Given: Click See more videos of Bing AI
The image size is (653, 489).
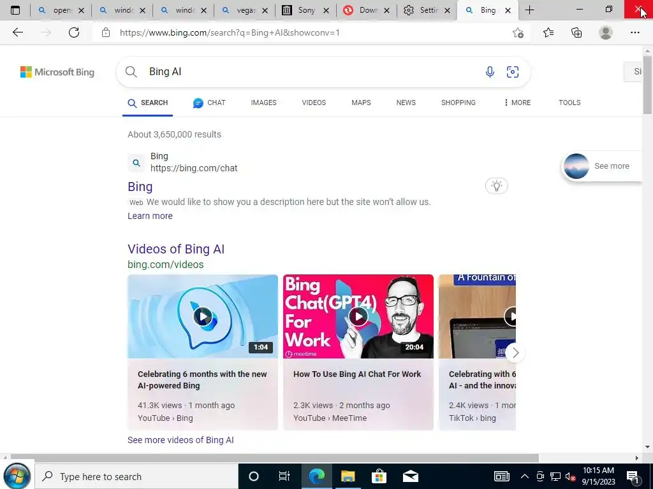Looking at the screenshot, I should coord(180,440).
